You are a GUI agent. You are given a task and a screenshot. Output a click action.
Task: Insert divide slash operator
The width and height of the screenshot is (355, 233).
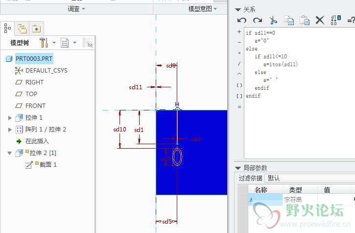click(x=239, y=64)
